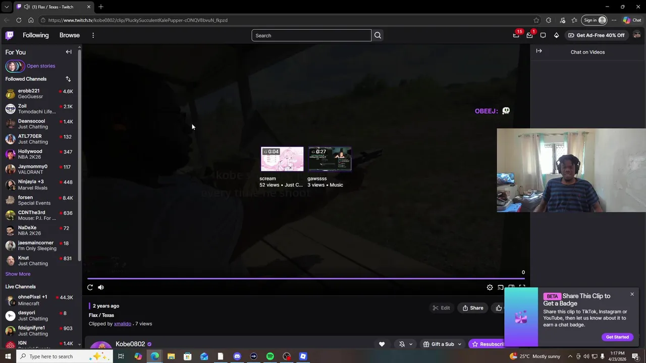Open the Hollywood NBA 2K26 channel
The height and width of the screenshot is (363, 646).
(39, 154)
